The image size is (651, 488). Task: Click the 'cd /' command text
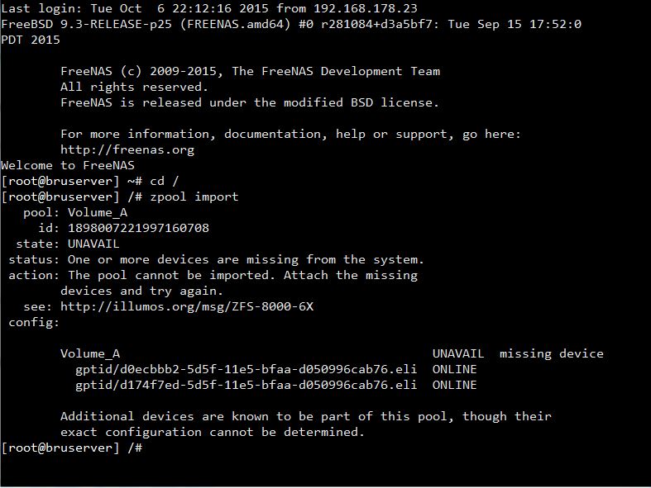pyautogui.click(x=165, y=181)
